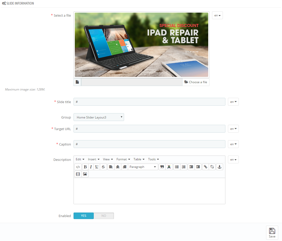This screenshot has width=282, height=241.
Task: Click Choose a file button
Action: (x=196, y=82)
